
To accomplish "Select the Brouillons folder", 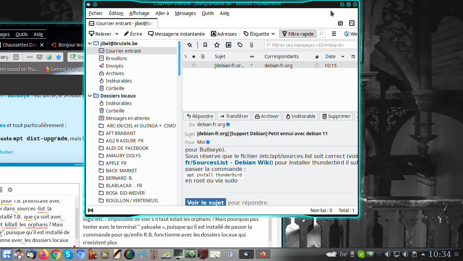I will pos(116,58).
